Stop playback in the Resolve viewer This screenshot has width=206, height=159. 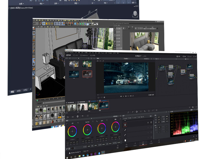coord(126,96)
